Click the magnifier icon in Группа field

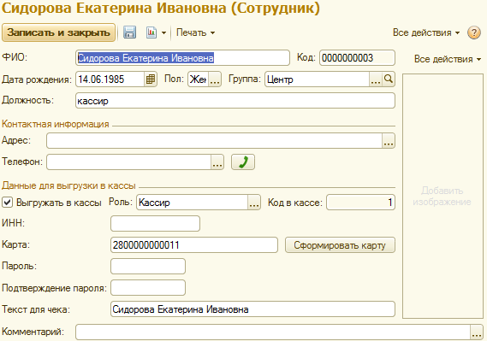point(389,79)
